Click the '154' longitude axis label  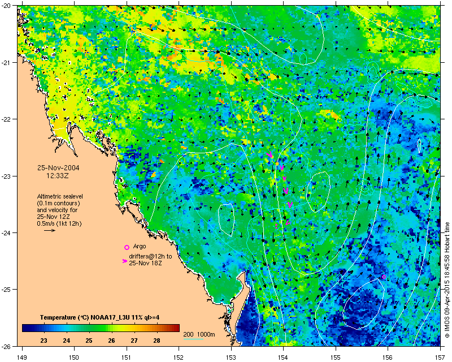[x=284, y=357]
